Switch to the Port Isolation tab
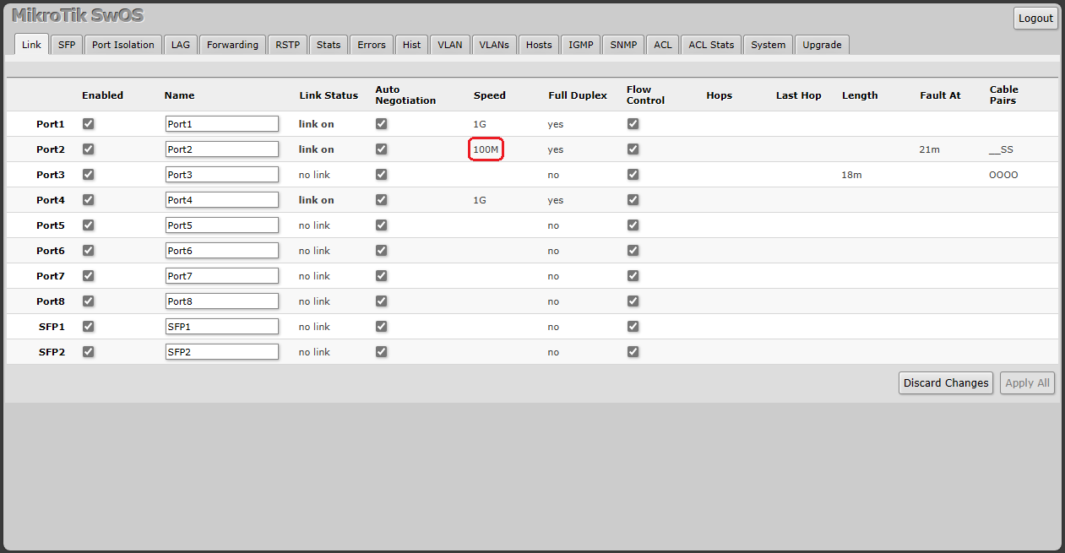The height and width of the screenshot is (553, 1065). [x=123, y=45]
